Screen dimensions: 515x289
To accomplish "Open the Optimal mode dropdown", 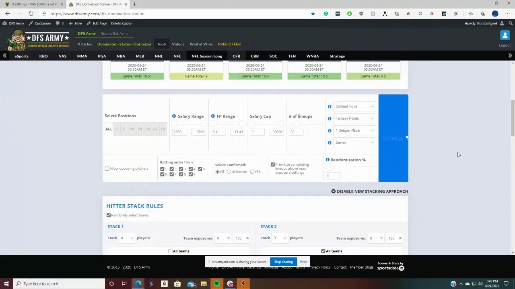I will pyautogui.click(x=354, y=106).
